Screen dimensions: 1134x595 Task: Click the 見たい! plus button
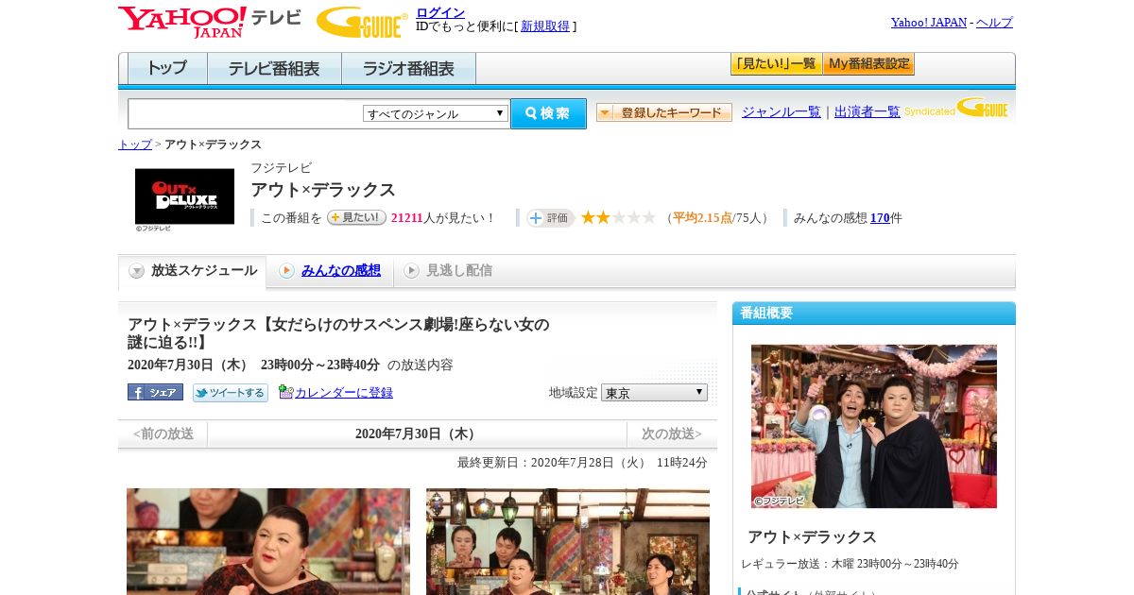[x=356, y=217]
